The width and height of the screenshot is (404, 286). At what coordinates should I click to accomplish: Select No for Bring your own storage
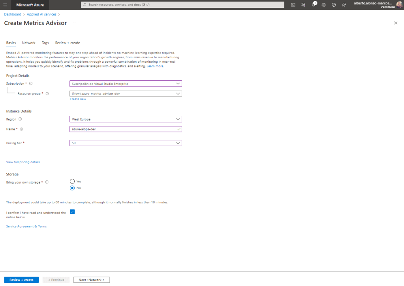point(72,188)
